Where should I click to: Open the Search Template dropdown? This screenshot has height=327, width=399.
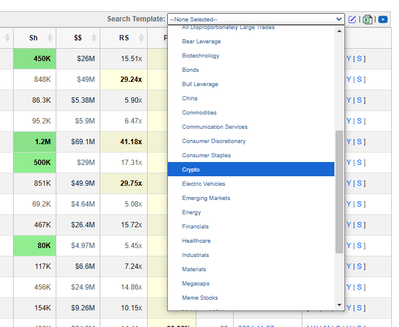click(256, 20)
